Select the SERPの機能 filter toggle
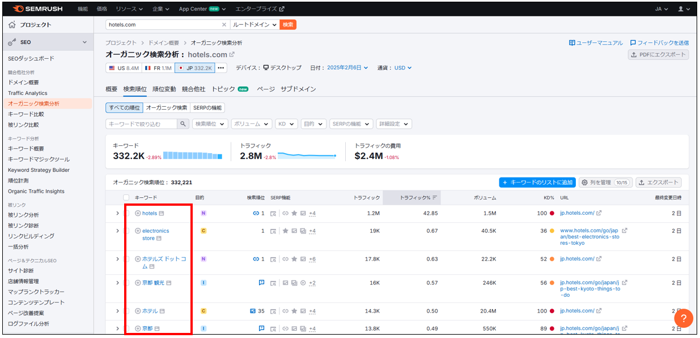This screenshot has width=700, height=338. pyautogui.click(x=207, y=107)
